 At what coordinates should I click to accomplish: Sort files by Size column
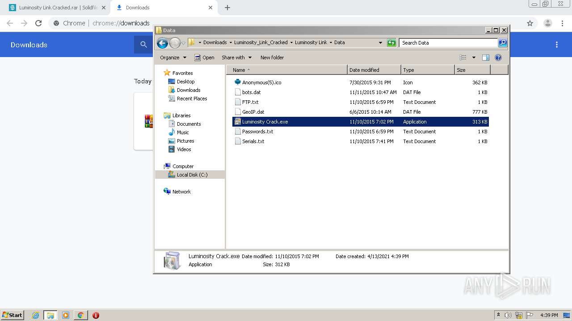(472, 70)
